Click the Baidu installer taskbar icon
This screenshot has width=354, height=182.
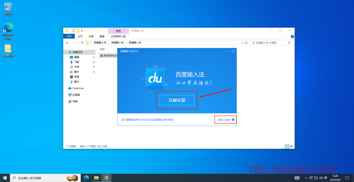[x=106, y=178]
